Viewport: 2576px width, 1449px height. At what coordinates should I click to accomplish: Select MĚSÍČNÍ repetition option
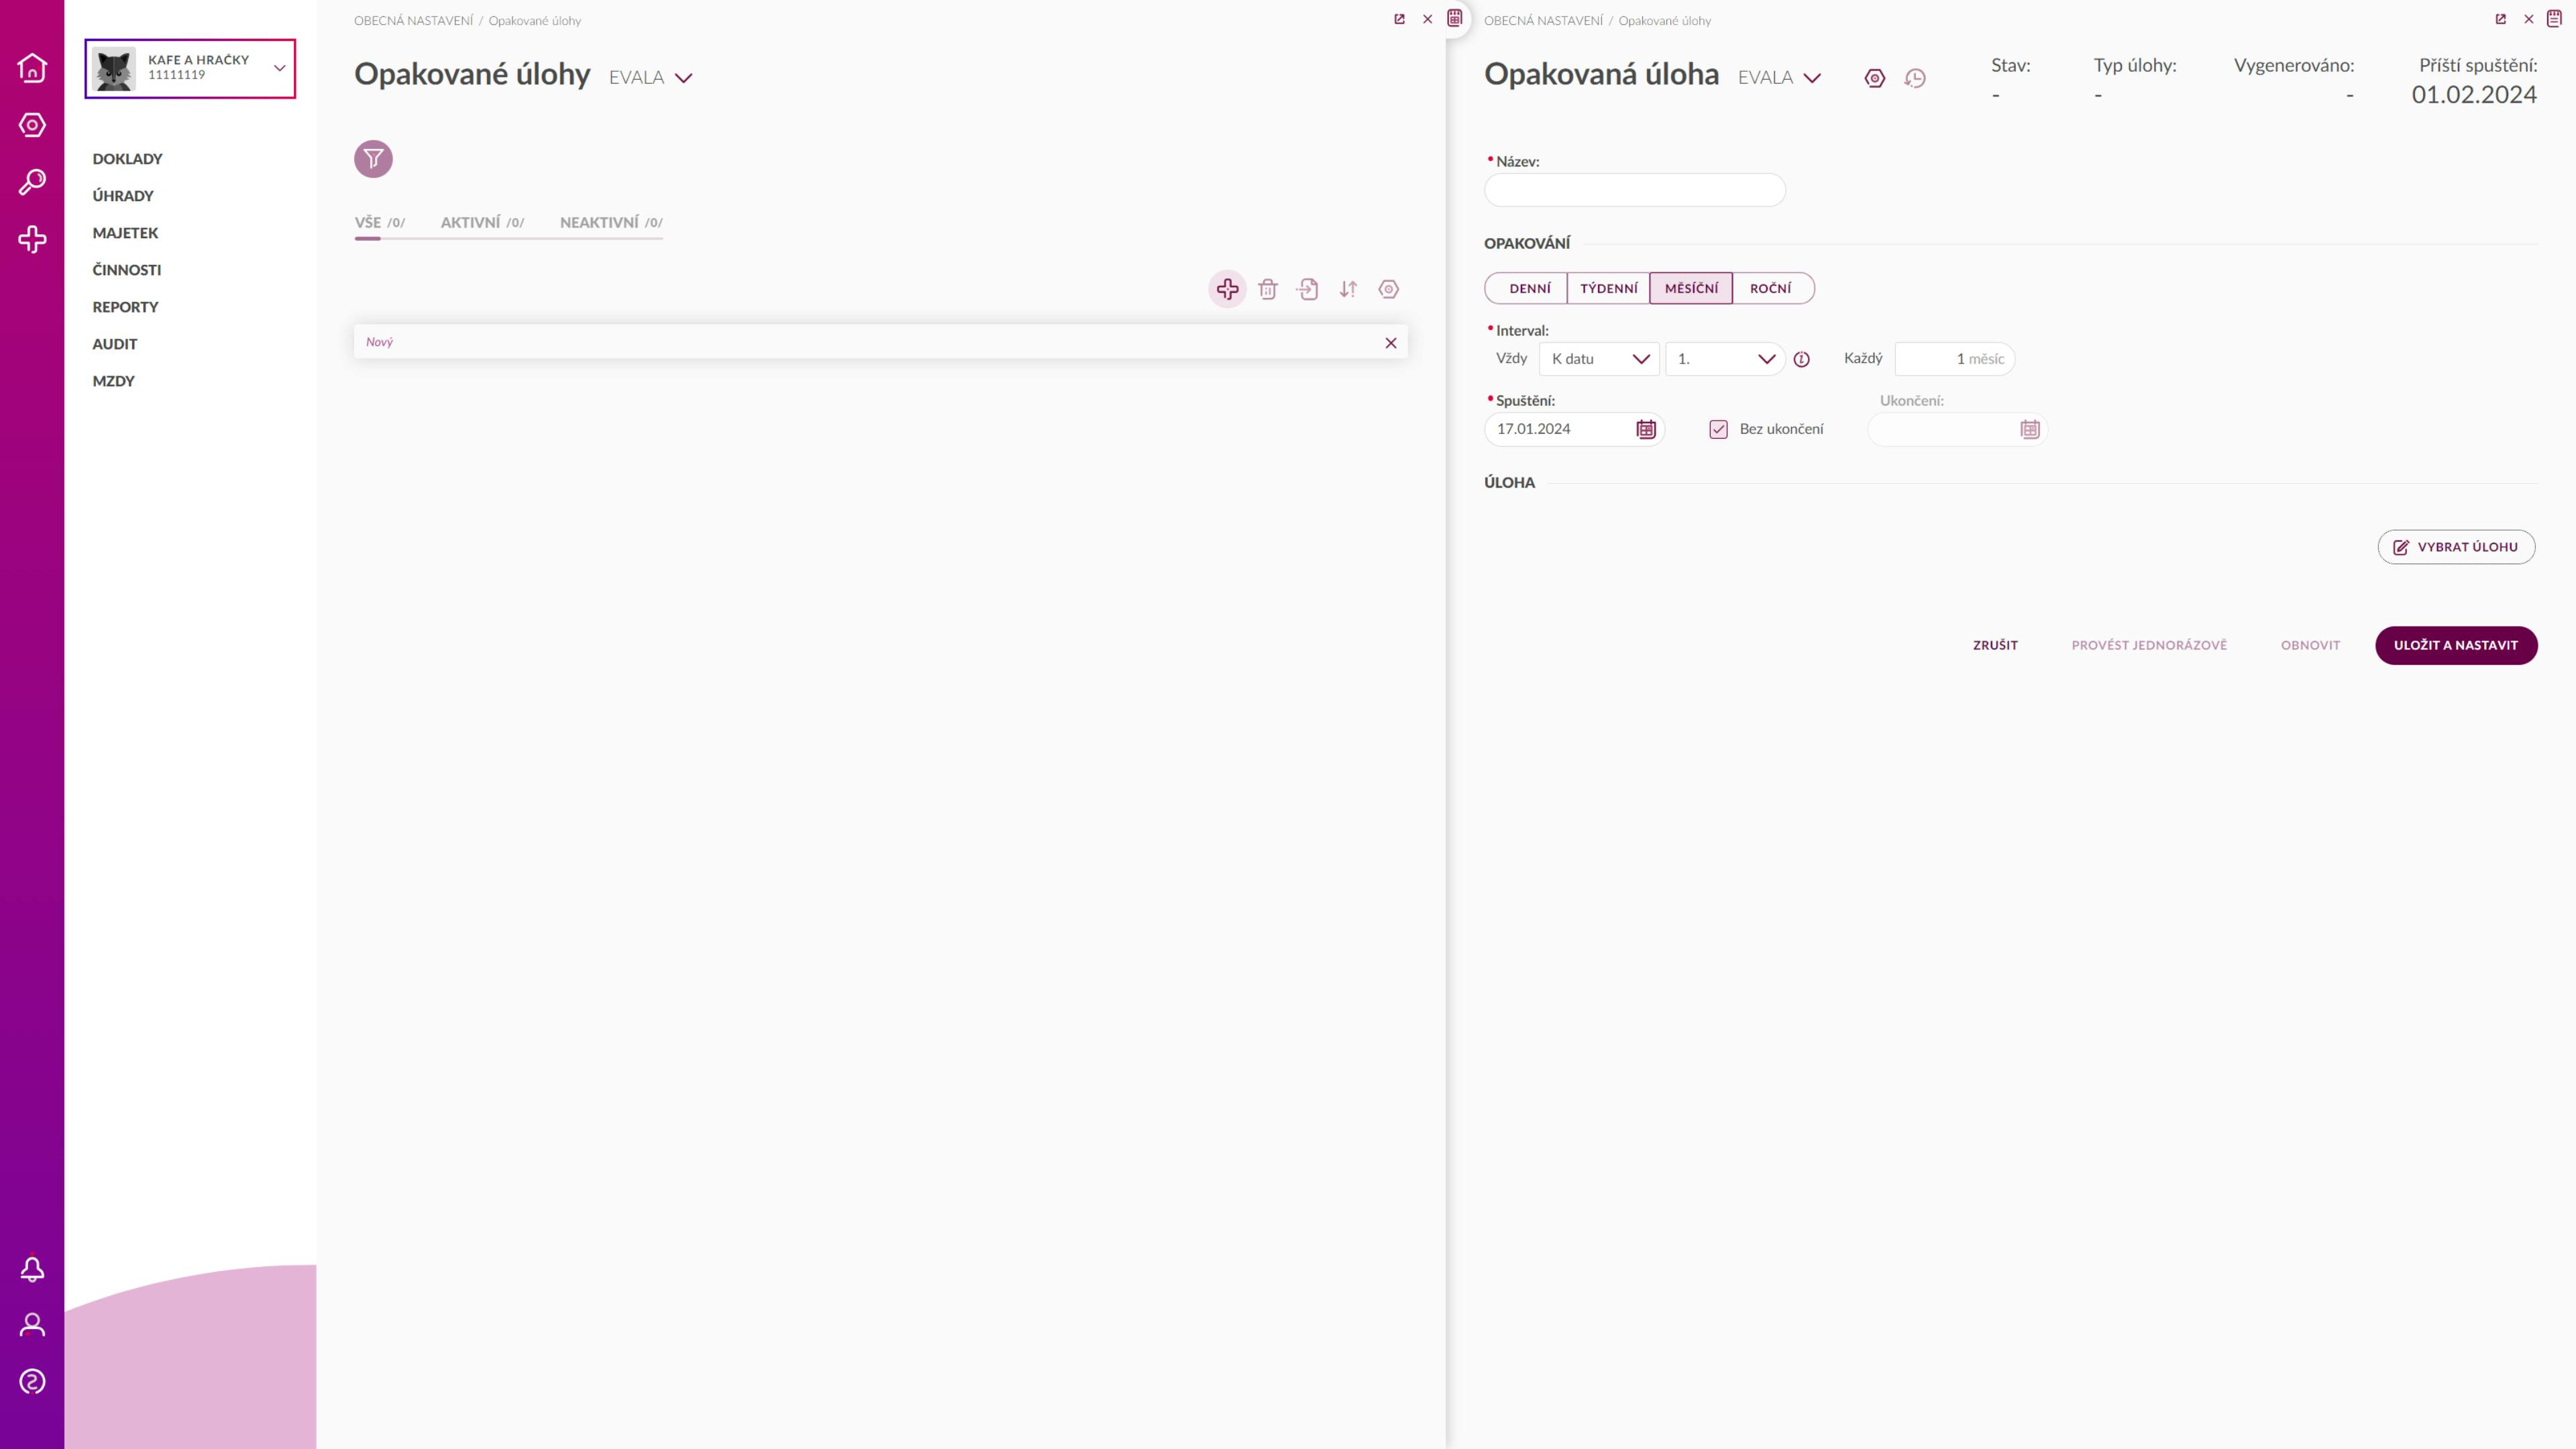tap(1691, 288)
